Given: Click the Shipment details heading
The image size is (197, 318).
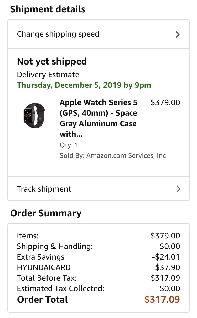Looking at the screenshot, I should 48,9.
